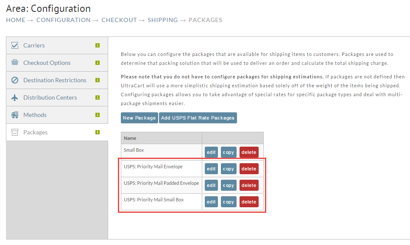Click the Methods truck icon

(15, 115)
